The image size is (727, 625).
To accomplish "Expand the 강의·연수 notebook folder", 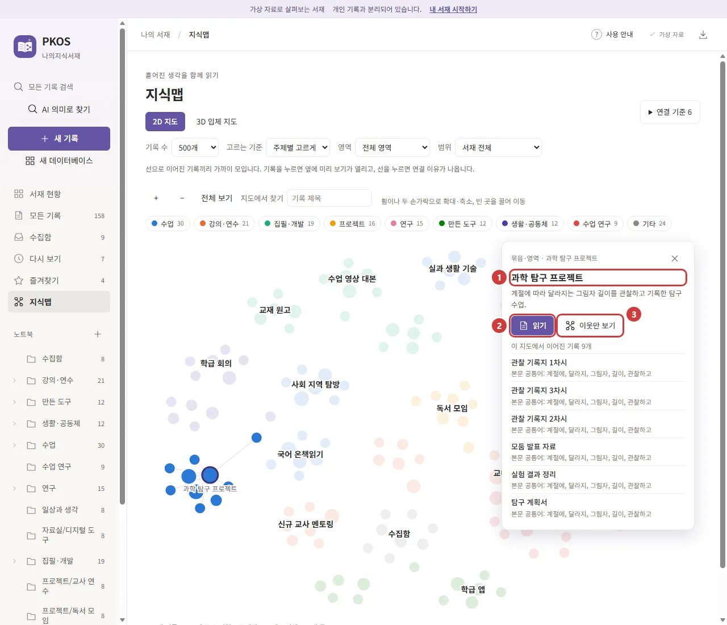I will coord(14,380).
